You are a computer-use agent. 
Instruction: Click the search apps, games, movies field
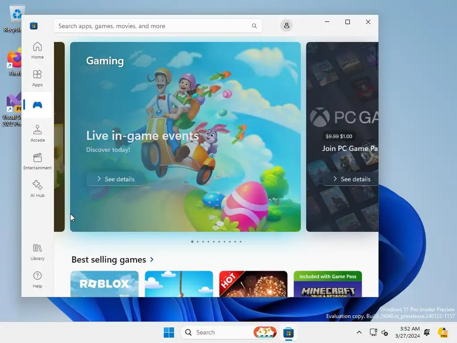(158, 26)
